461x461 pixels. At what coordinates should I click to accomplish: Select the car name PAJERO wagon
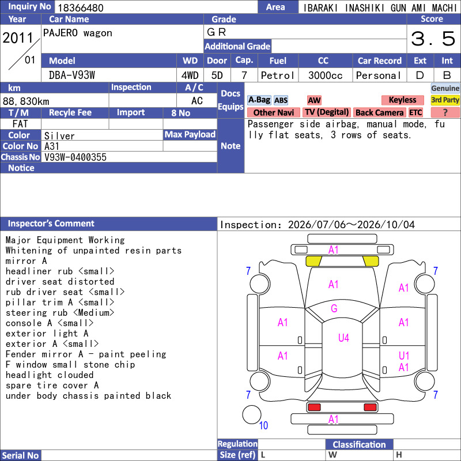point(78,33)
